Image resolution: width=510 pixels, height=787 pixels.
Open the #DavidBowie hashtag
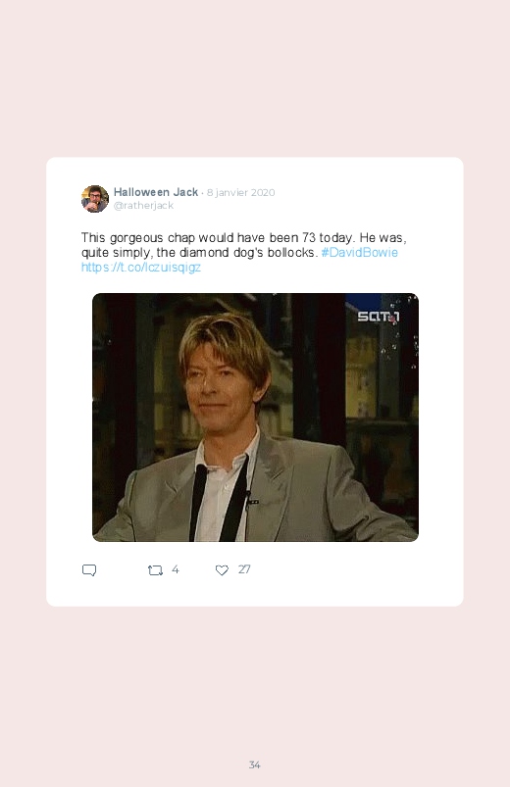pos(359,253)
